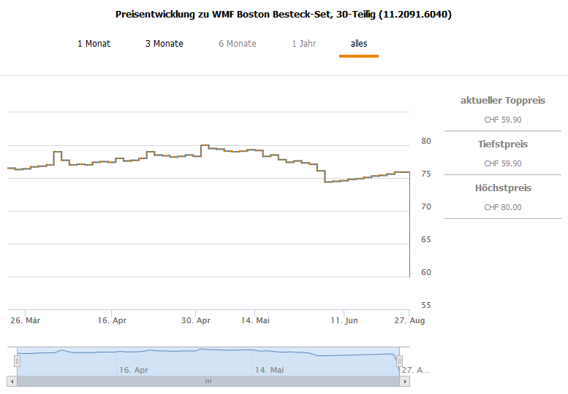Click the 16. Apr label in navigator

134,370
